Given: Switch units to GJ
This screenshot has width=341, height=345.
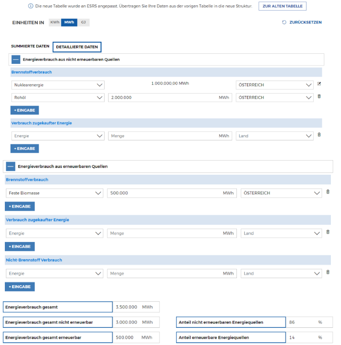Looking at the screenshot, I should click(x=83, y=22).
